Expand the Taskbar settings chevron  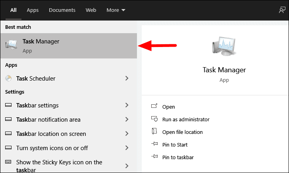tap(127, 105)
